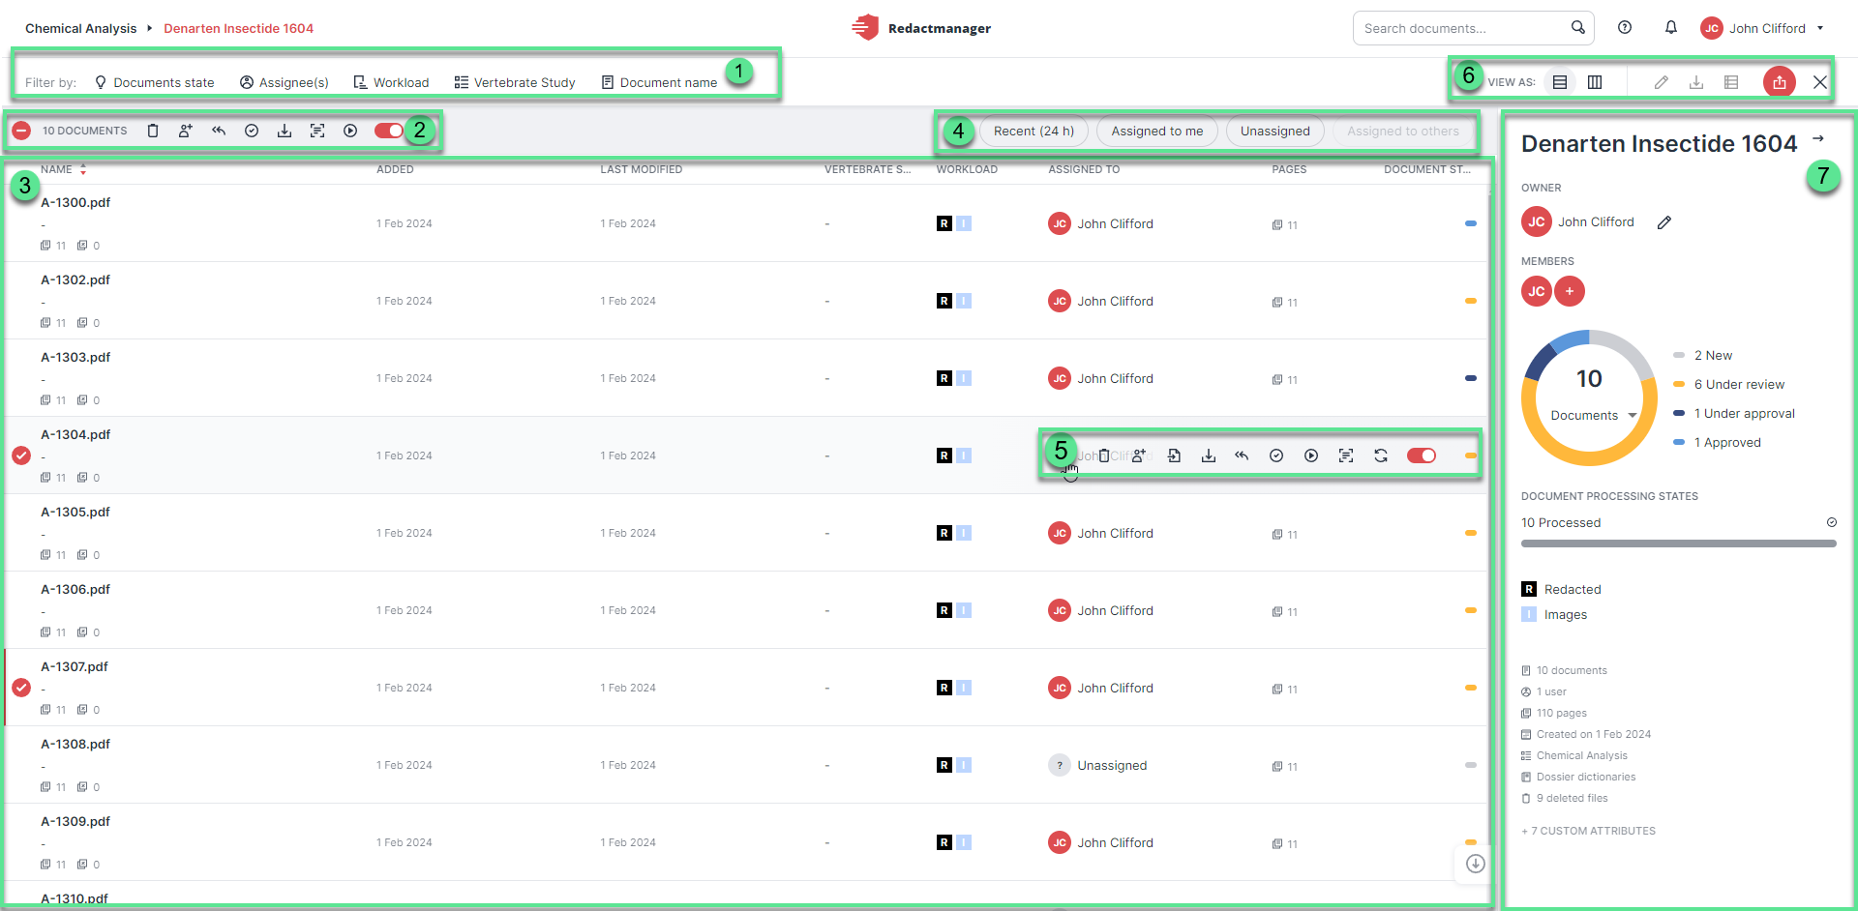1858x911 pixels.
Task: Click scroll-to-bottom arrow button
Action: pyautogui.click(x=1476, y=864)
